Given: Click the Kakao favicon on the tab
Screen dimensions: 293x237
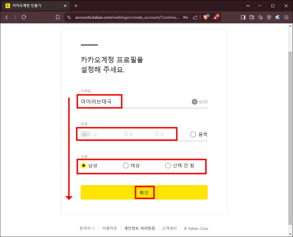Looking at the screenshot, I should click(x=8, y=6).
